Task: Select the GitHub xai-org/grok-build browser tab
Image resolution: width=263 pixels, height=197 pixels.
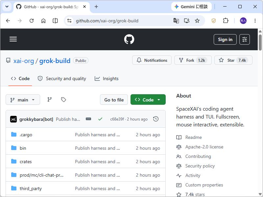Action: point(51,7)
